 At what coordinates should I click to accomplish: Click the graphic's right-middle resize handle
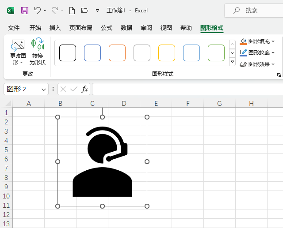pos(147,161)
